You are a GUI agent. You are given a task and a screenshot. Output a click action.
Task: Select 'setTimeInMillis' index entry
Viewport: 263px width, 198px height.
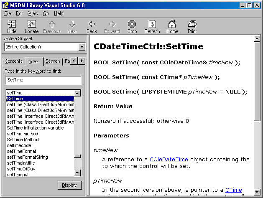pyautogui.click(x=40, y=163)
